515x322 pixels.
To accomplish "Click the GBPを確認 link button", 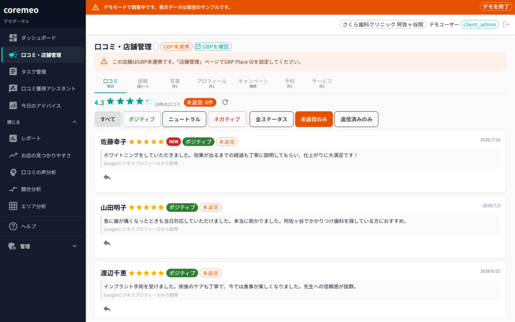I will 213,47.
